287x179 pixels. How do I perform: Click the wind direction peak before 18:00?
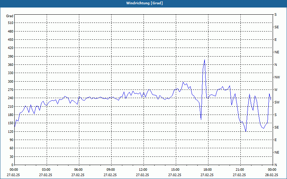pyautogui.click(x=204, y=60)
